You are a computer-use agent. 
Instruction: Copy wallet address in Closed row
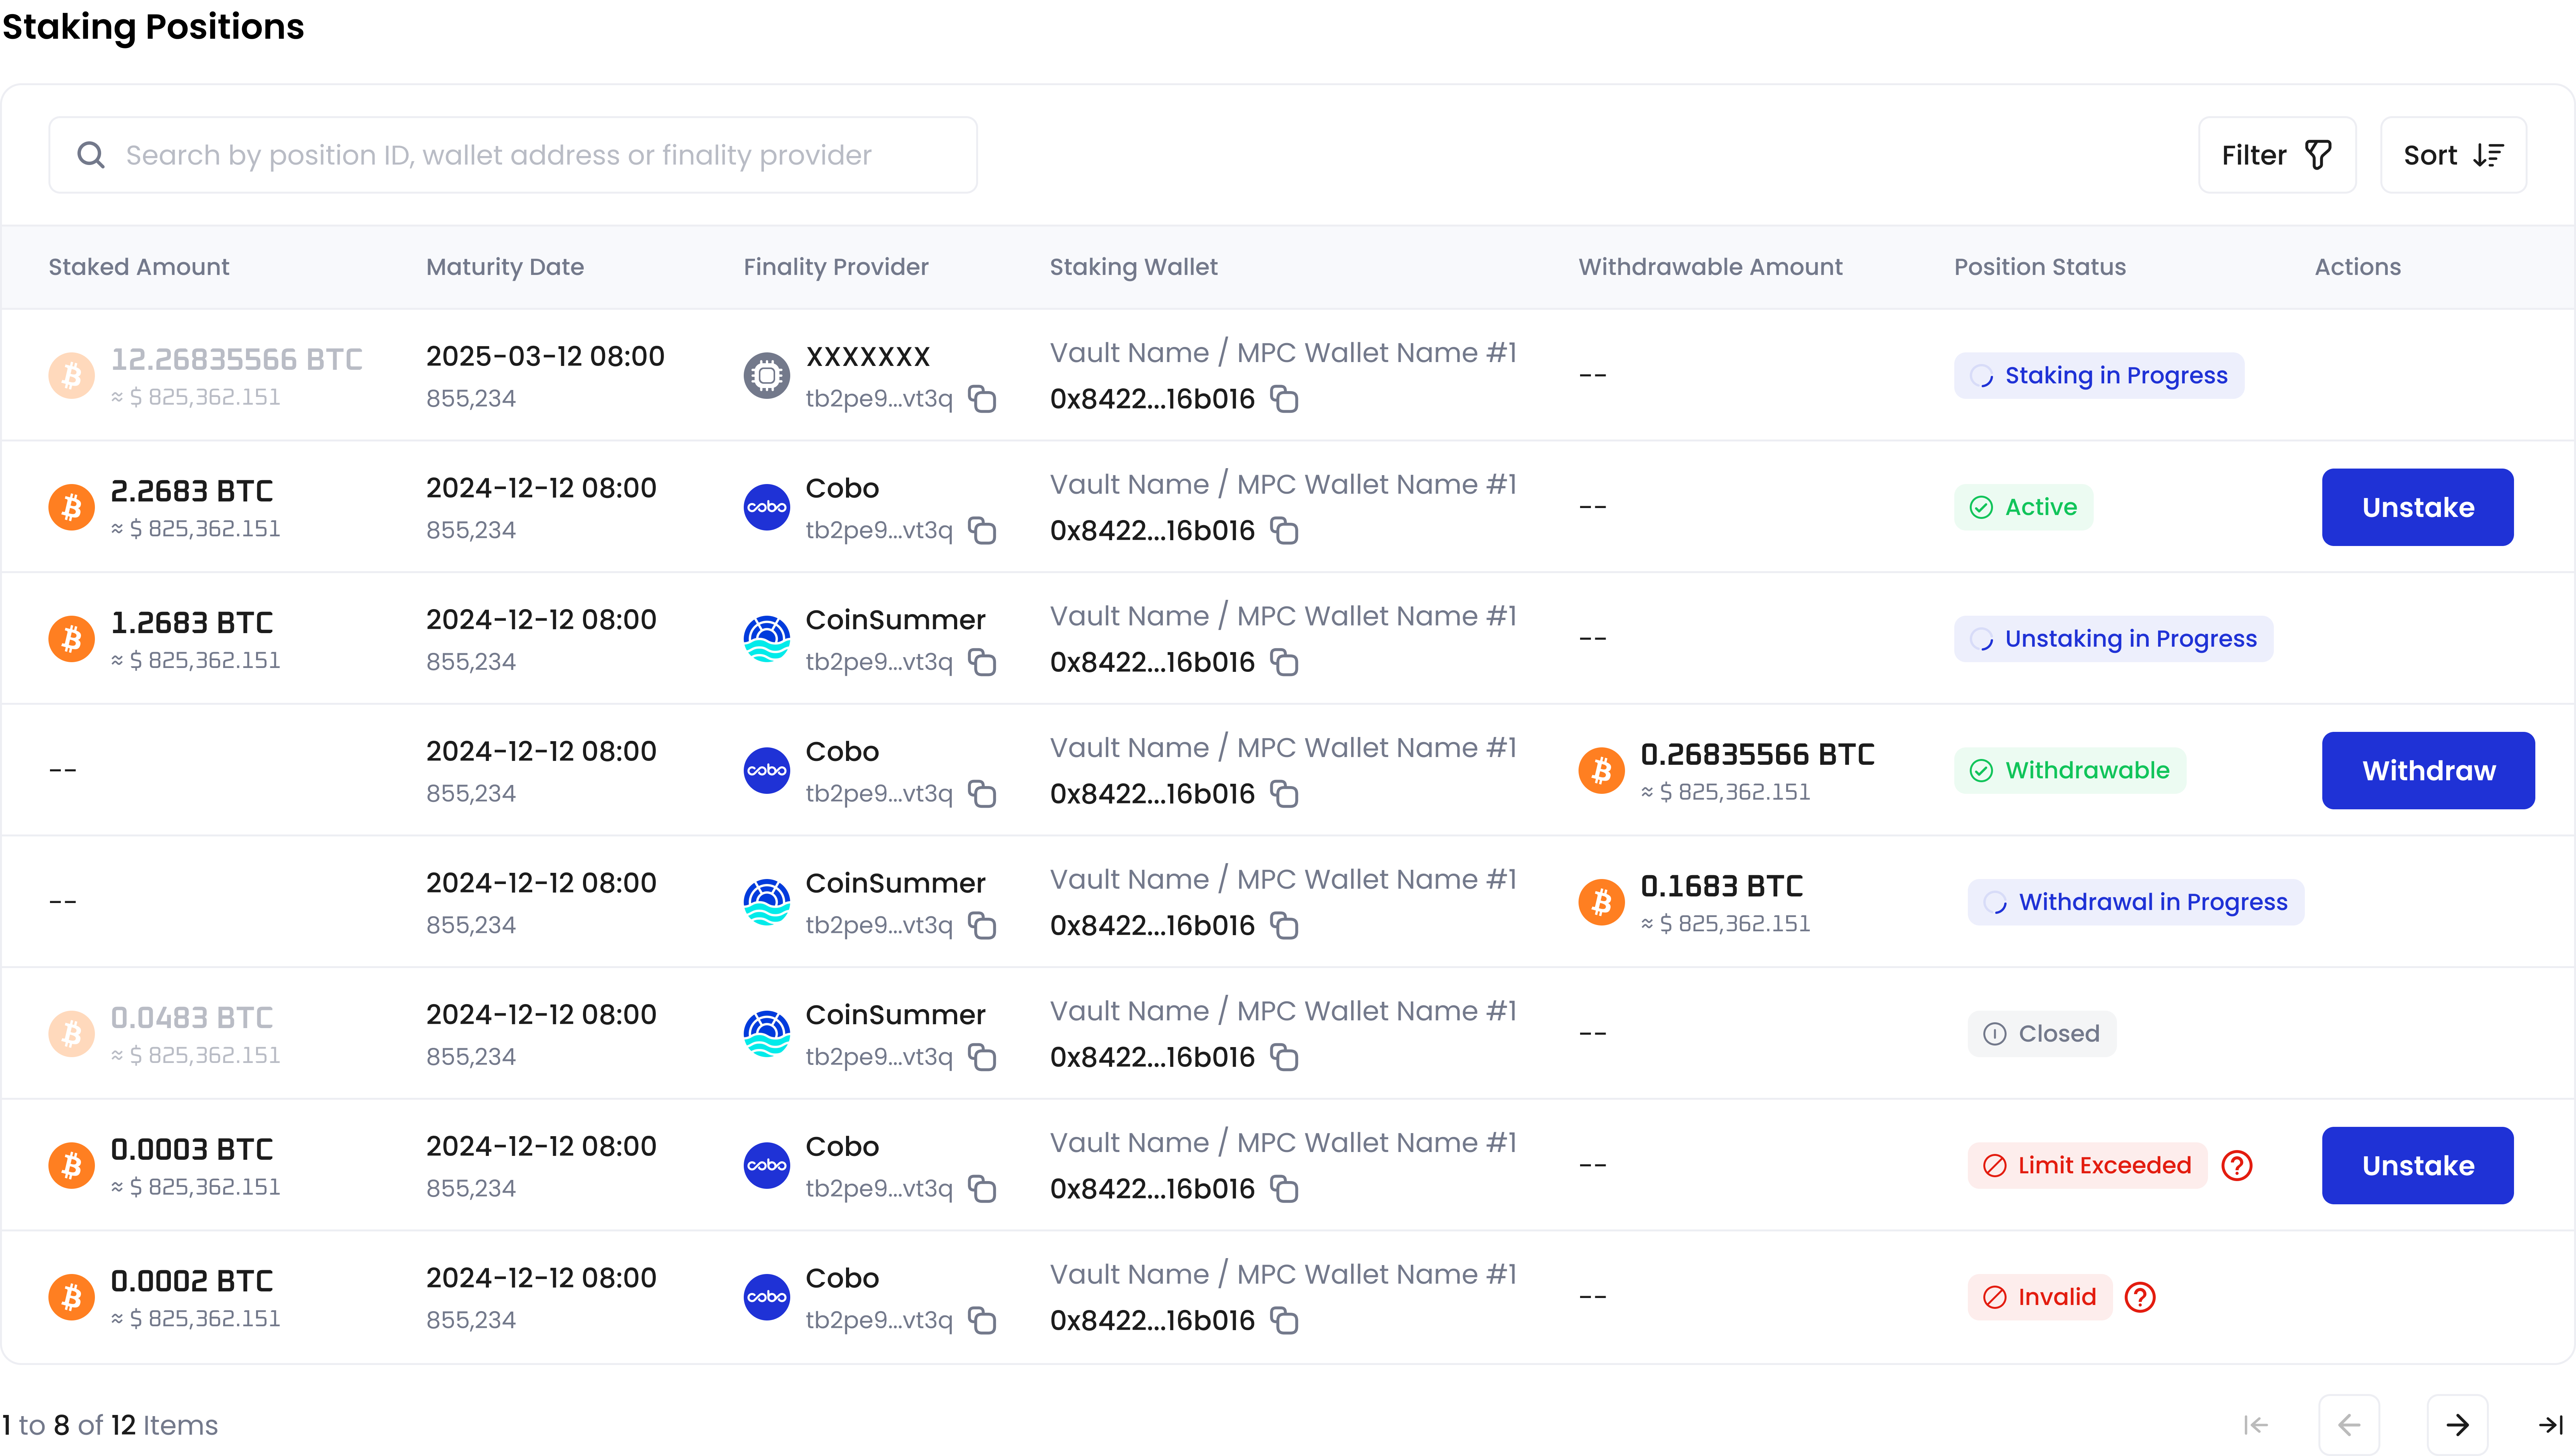pos(1285,1057)
